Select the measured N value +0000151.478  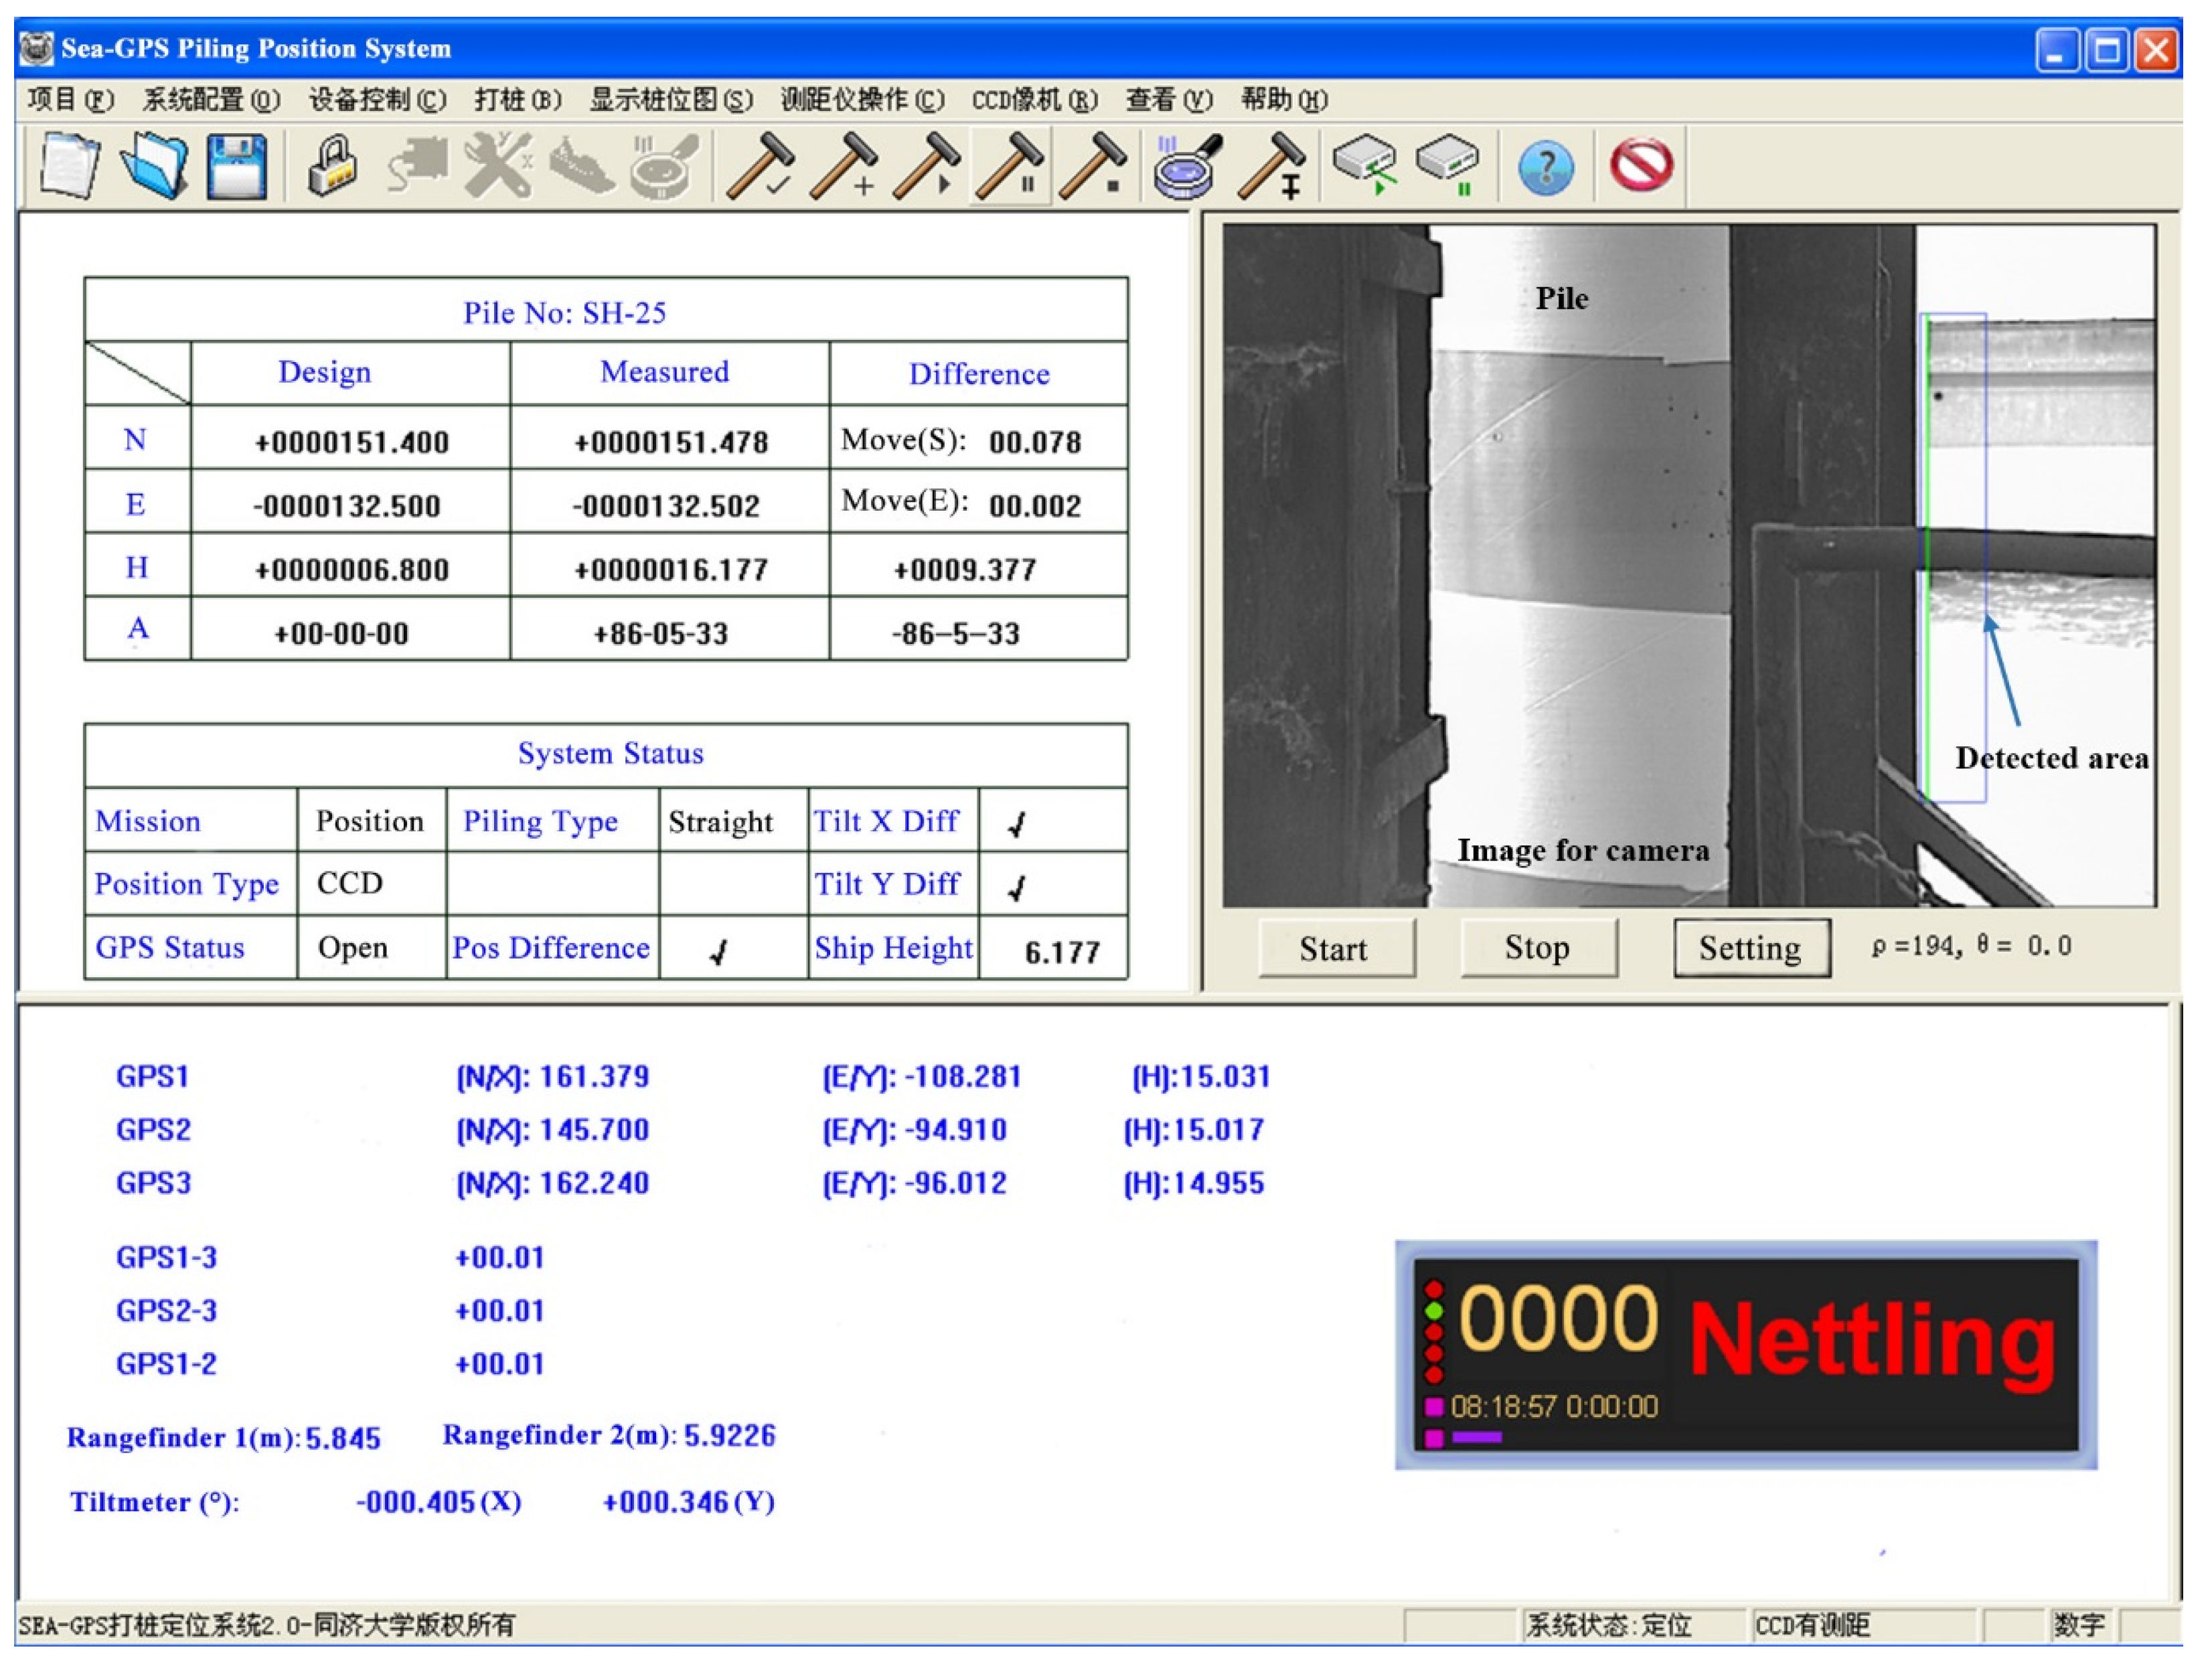coord(671,442)
